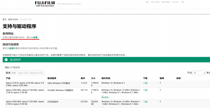Viewport: 210px width, 108px height.
Task: Open the 购买与咨询 navigation item
Action: click(x=166, y=2)
